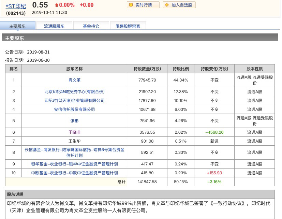Click the total shares value 141847.58
Screen dimensions: 282x219
pyautogui.click(x=147, y=182)
